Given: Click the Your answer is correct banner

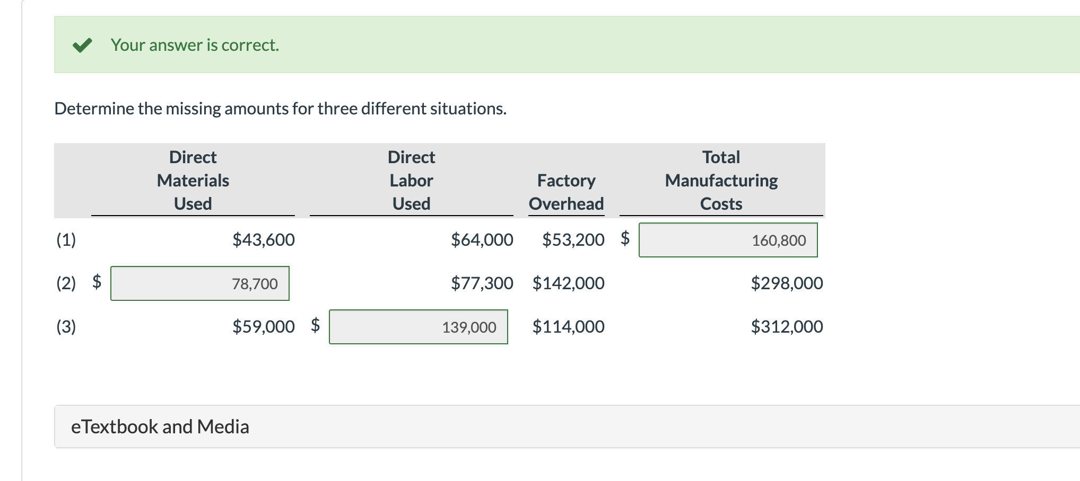Looking at the screenshot, I should point(194,45).
